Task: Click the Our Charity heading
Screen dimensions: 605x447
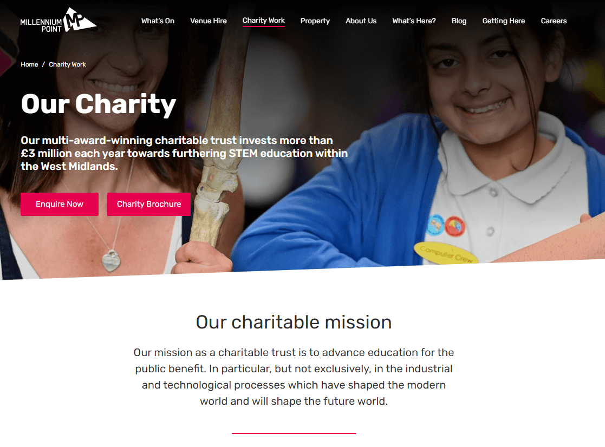Action: tap(99, 104)
